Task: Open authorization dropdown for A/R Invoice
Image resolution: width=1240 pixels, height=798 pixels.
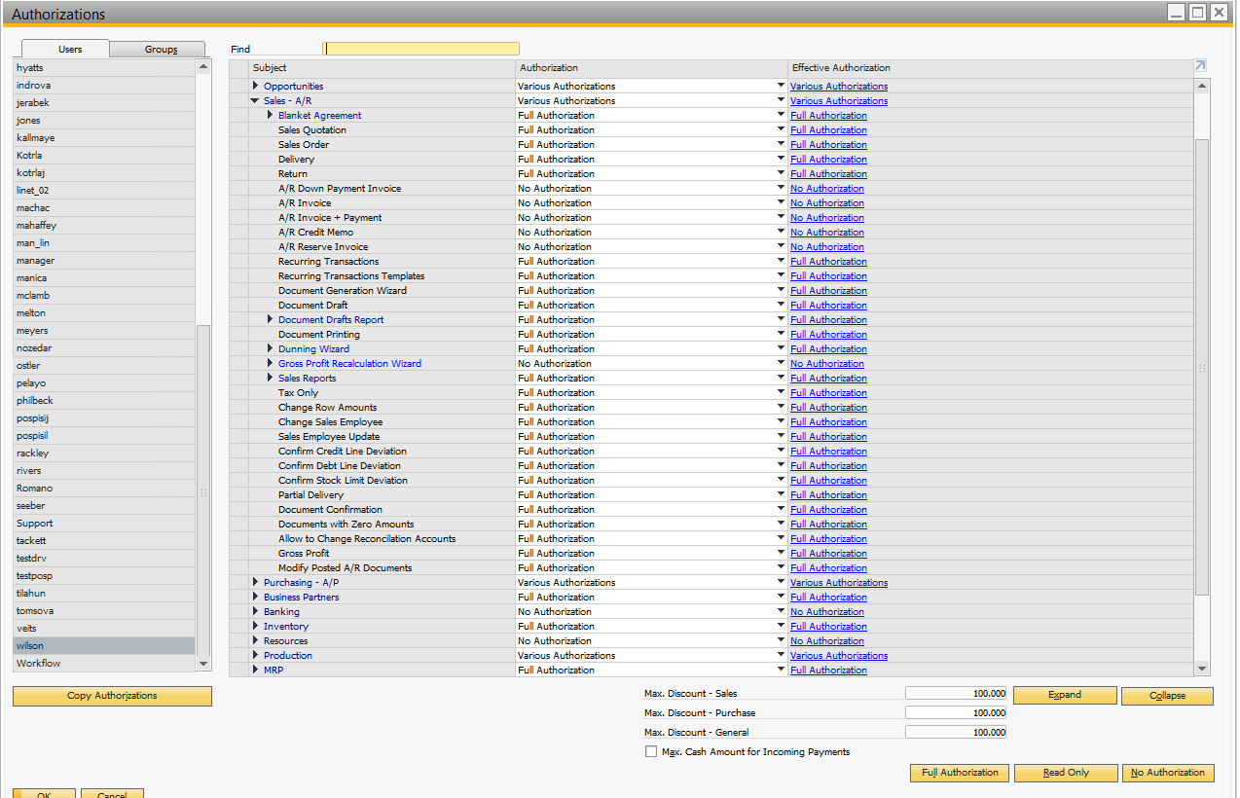Action: click(780, 202)
